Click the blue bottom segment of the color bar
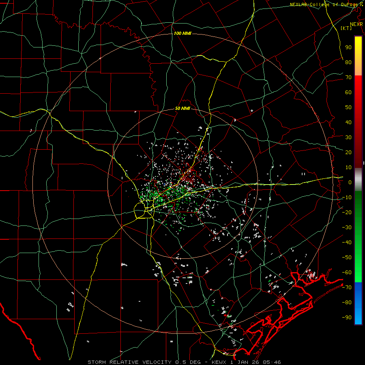This screenshot has height=365, width=365. click(x=358, y=303)
